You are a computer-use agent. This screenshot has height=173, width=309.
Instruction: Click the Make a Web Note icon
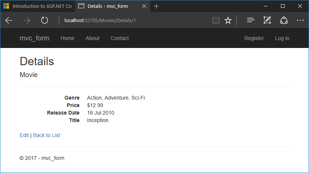[x=267, y=21]
